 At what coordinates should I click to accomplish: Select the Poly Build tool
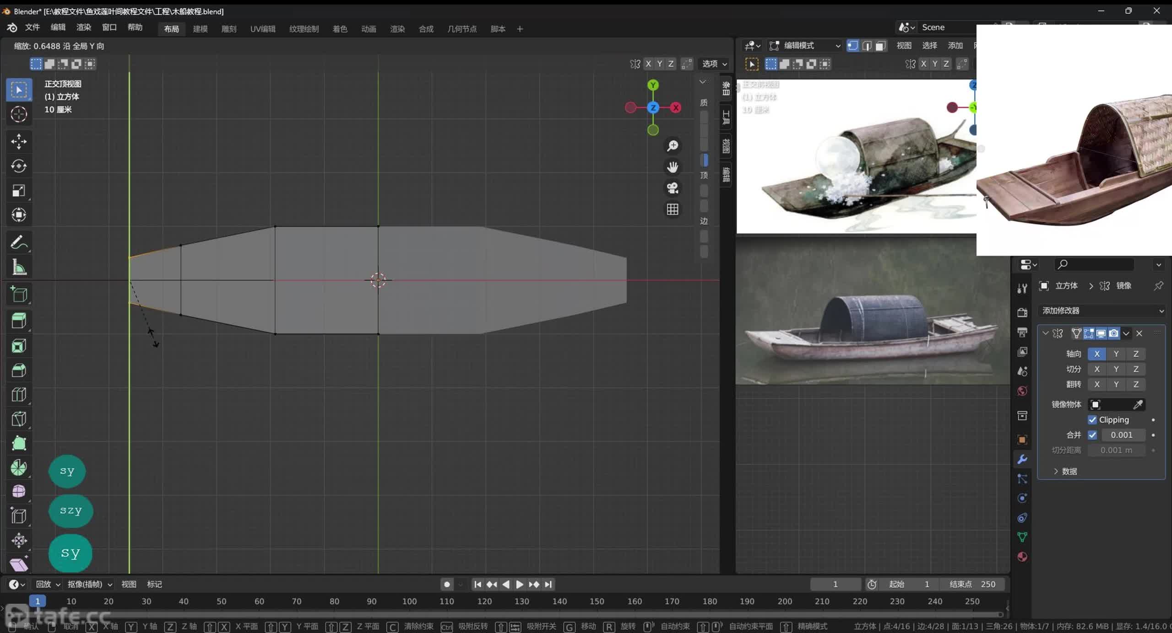(19, 443)
